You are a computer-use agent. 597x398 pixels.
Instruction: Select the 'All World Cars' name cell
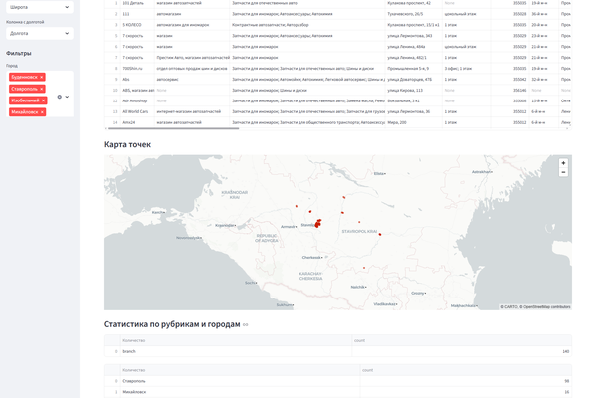pos(137,112)
